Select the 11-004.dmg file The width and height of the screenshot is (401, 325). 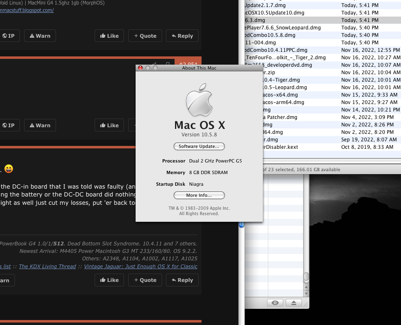[x=323, y=42]
